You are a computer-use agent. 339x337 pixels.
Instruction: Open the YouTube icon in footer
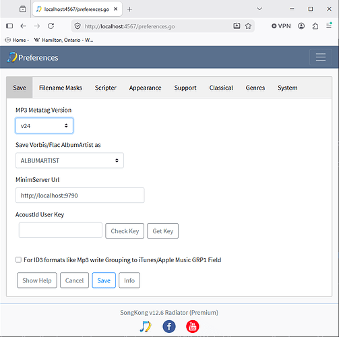click(193, 326)
